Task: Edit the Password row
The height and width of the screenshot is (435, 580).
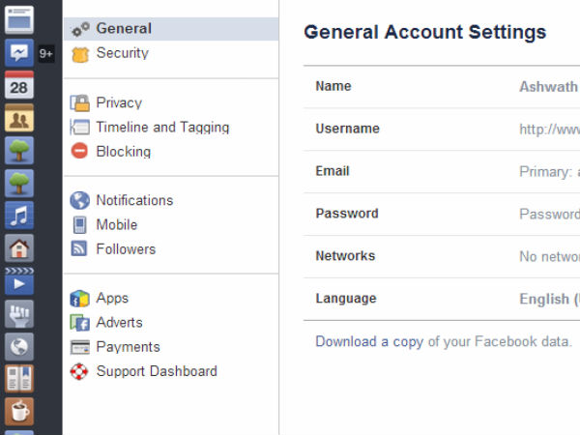Action: coord(445,214)
